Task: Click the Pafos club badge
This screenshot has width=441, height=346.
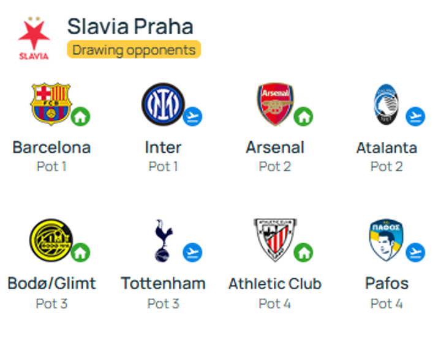Action: click(x=386, y=240)
